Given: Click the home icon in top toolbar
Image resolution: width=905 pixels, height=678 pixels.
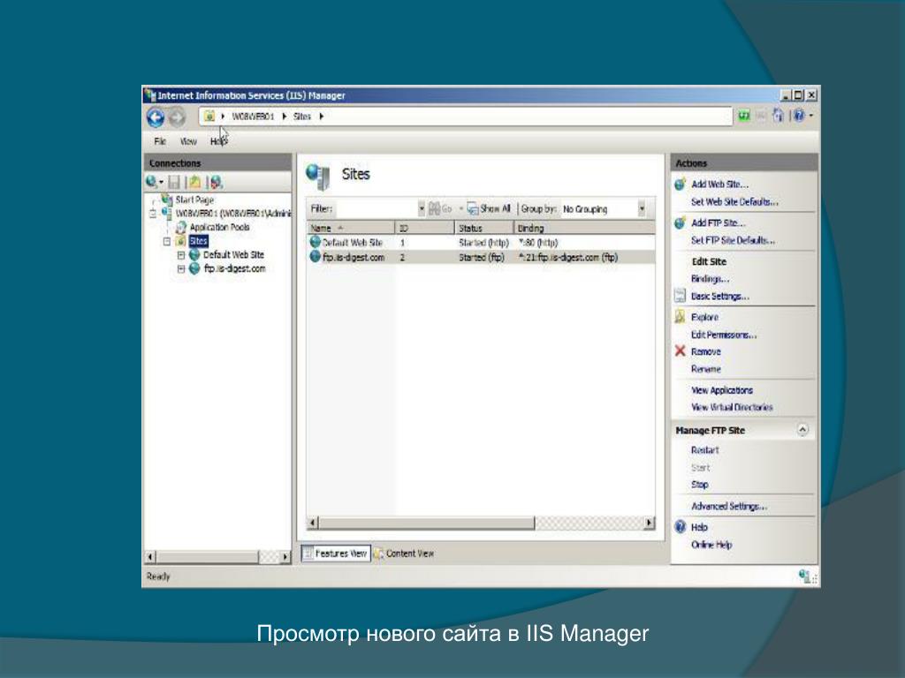Looking at the screenshot, I should click(778, 116).
